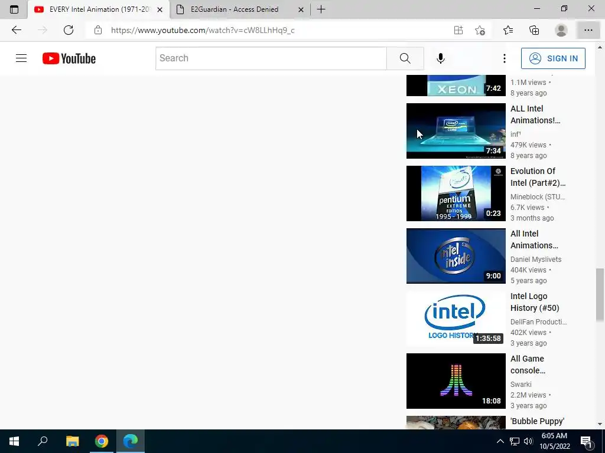Screen dimensions: 605x453
Task: Add this page to favorites star
Action: (480, 30)
